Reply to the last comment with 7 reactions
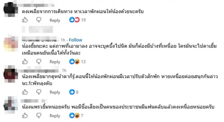 tap(55, 116)
